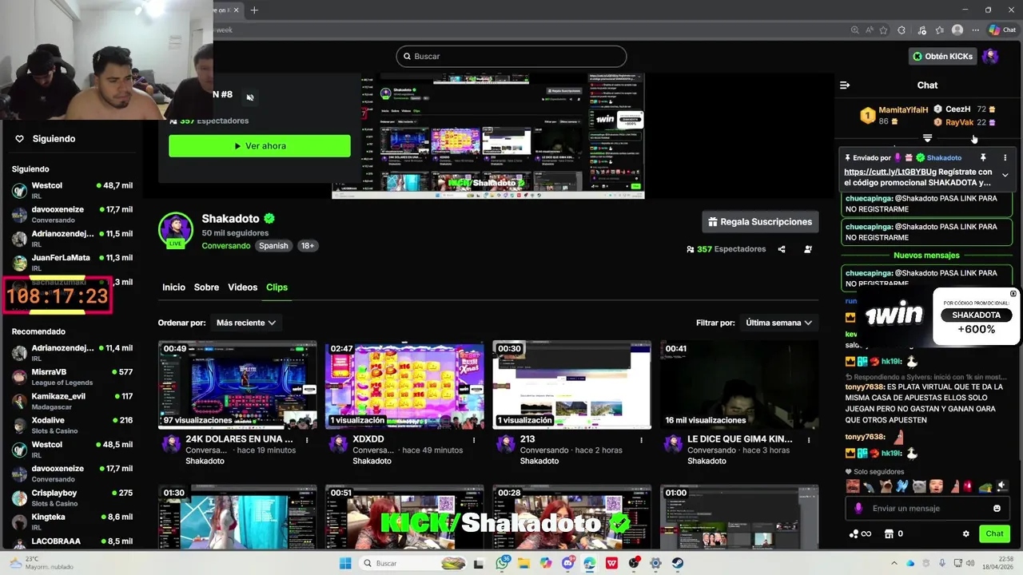Open the cutt.ly link in pinned message

[x=890, y=172]
